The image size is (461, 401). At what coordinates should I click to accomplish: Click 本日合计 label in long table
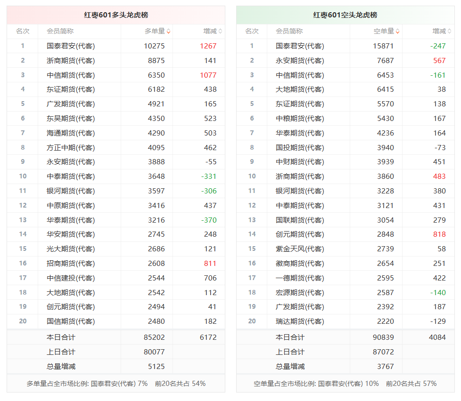click(61, 337)
